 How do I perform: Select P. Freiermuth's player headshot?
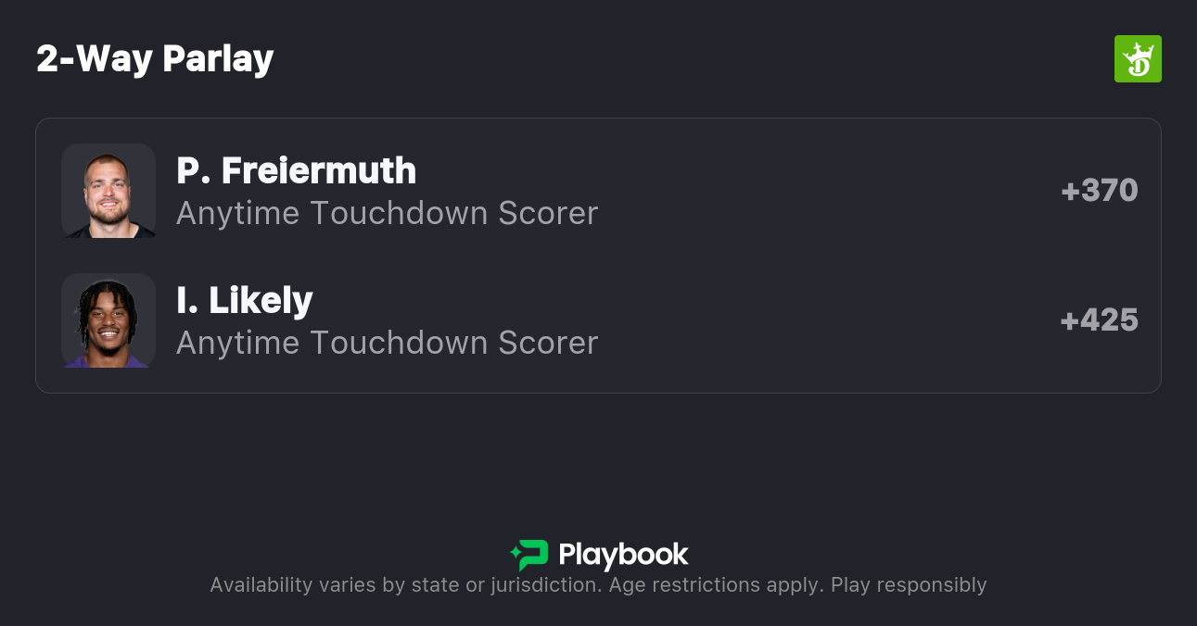pos(108,191)
